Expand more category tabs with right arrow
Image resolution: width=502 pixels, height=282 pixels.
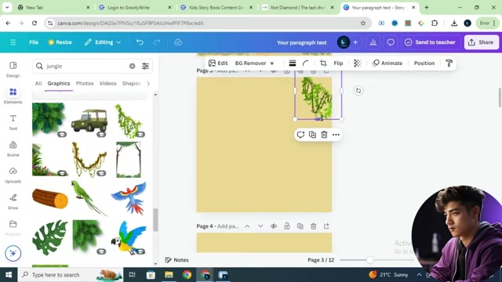click(148, 84)
